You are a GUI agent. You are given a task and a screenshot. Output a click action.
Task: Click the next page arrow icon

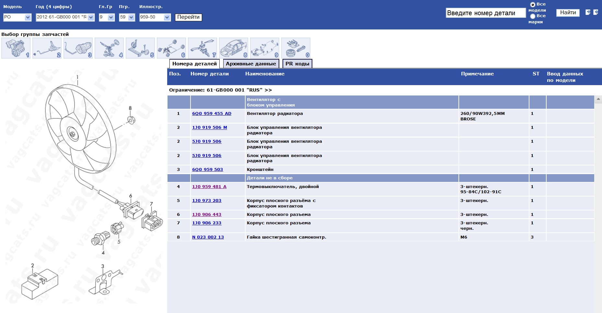tap(596, 12)
